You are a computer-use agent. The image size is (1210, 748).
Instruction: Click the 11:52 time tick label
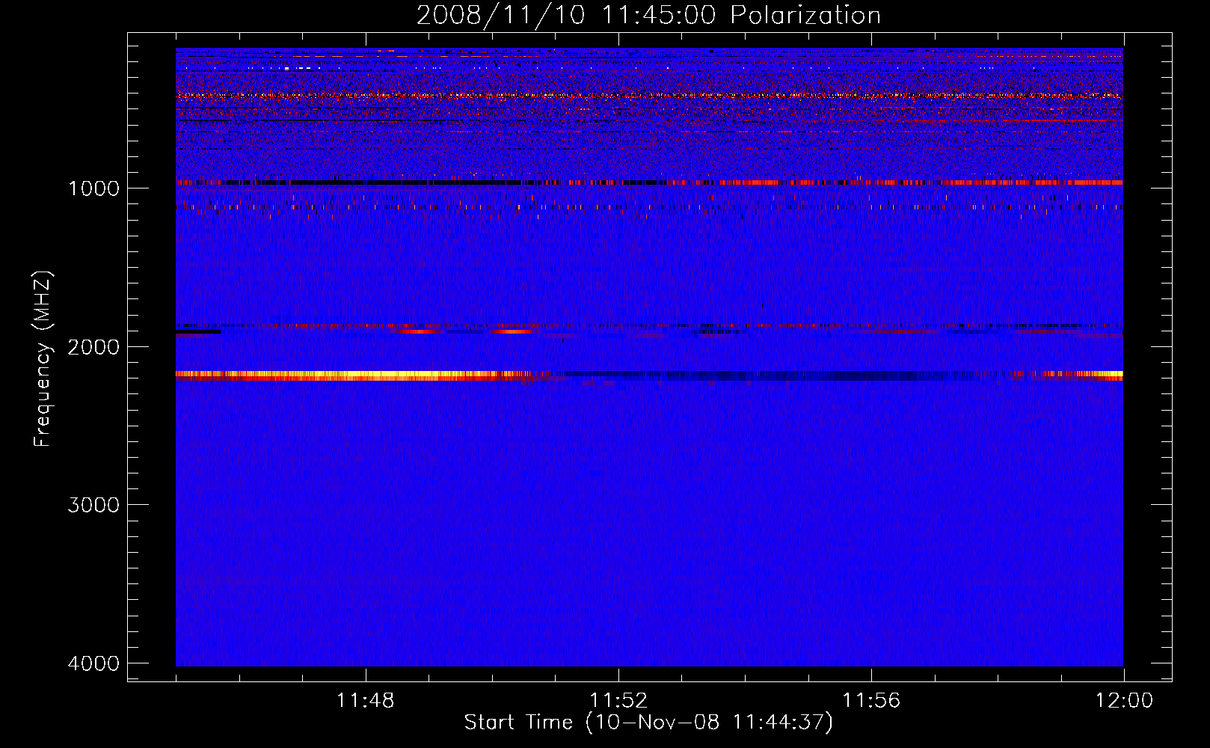[618, 701]
